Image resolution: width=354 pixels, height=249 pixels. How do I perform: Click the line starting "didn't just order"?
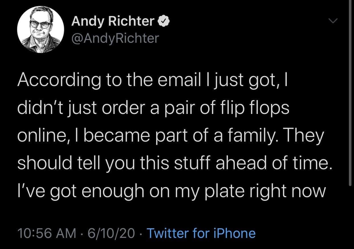point(153,108)
